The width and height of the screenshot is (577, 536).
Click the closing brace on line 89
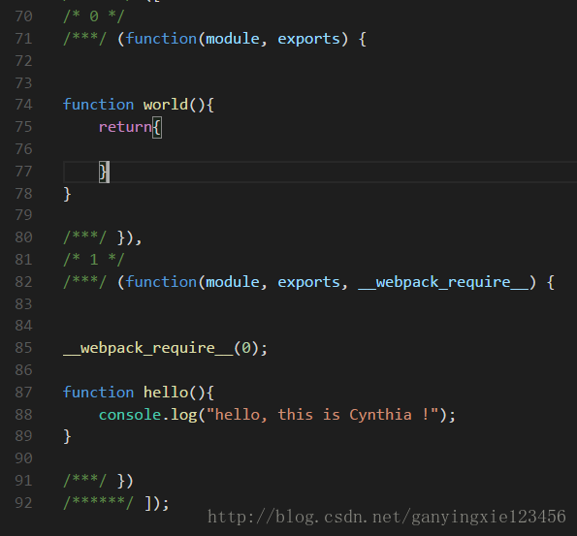[67, 437]
